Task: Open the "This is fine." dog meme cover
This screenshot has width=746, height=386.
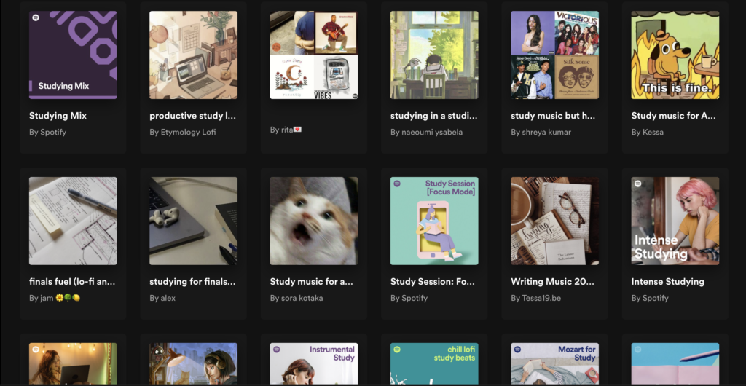Action: (x=675, y=55)
